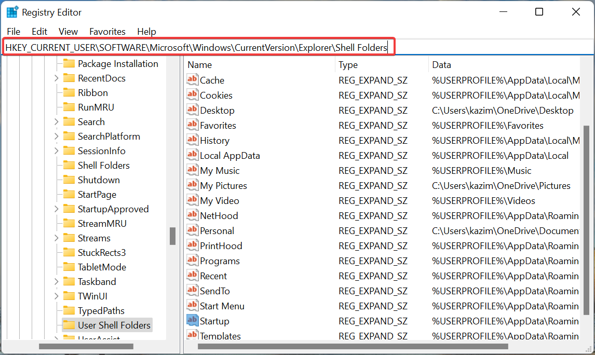The height and width of the screenshot is (355, 595).
Task: Open the Help menu
Action: coord(146,32)
